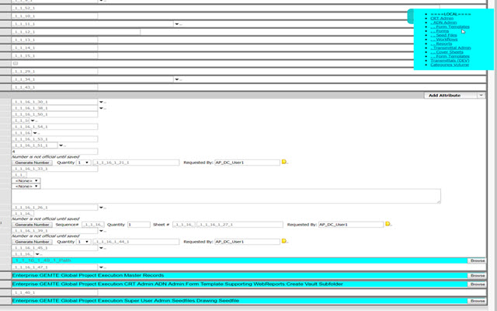Click Generate Number beside _1_1_16_1_44_1
The height and width of the screenshot is (311, 497).
32,242
